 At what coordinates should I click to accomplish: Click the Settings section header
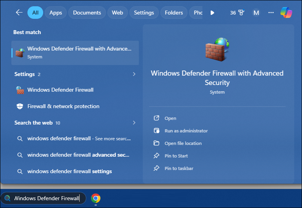tap(24, 74)
